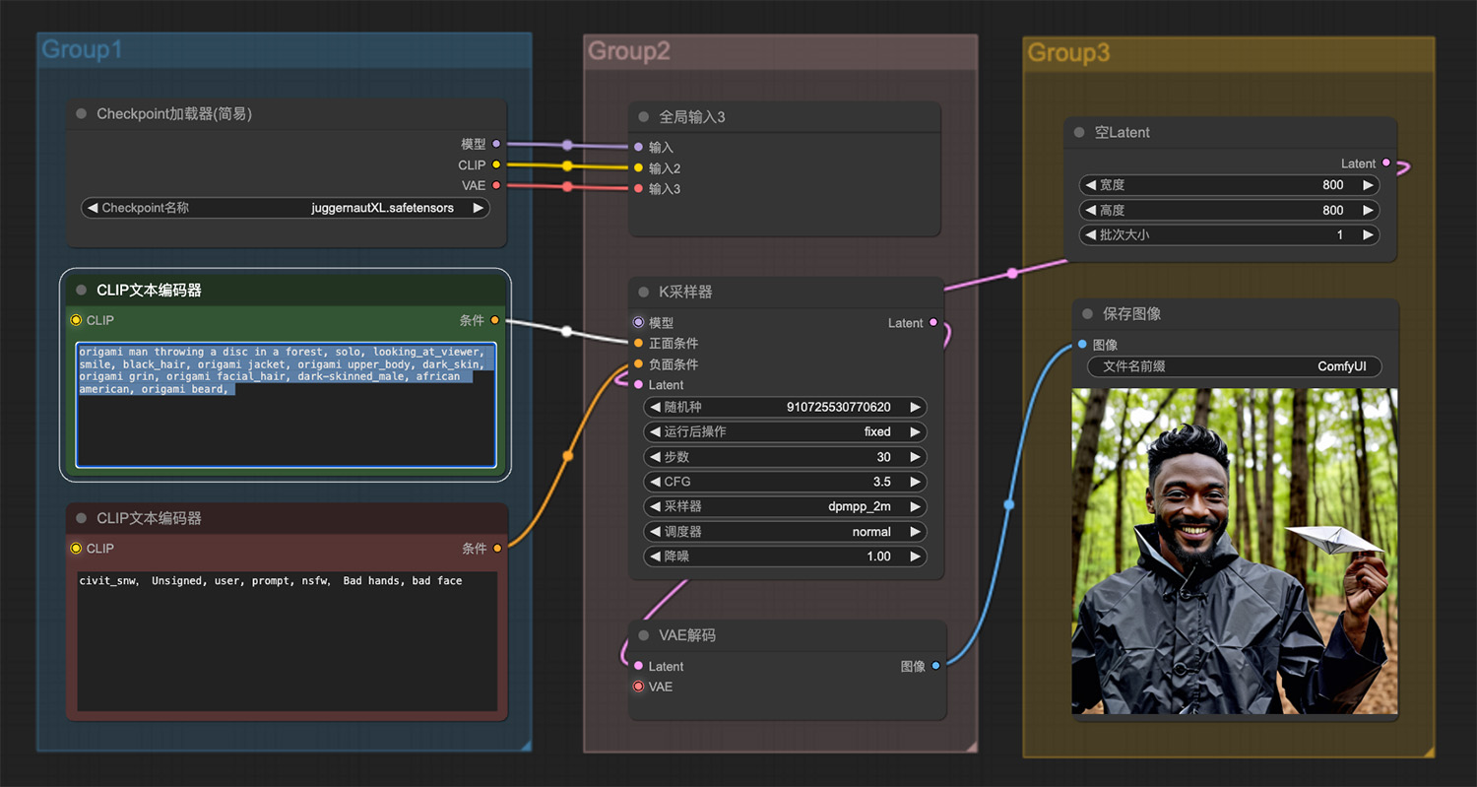The width and height of the screenshot is (1477, 787).
Task: Click the 宽度 value 800
Action: coord(1333,185)
